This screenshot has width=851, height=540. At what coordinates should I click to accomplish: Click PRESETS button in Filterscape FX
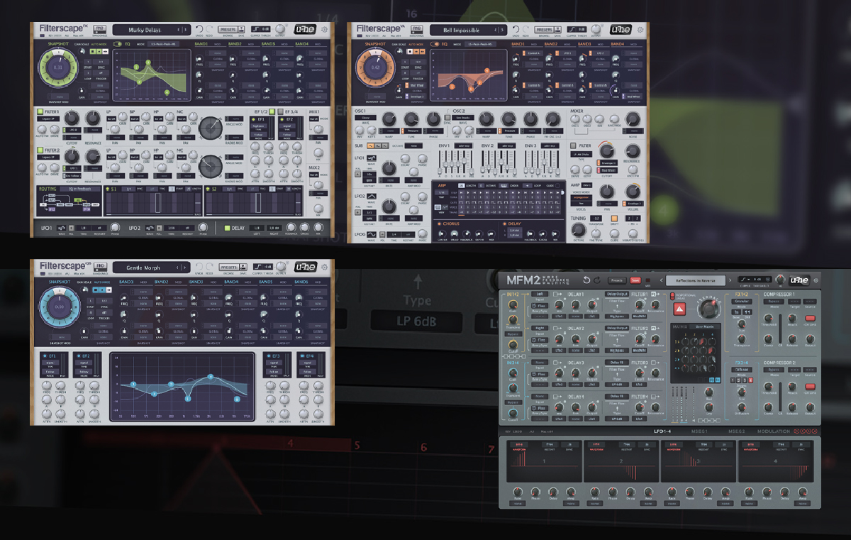click(228, 29)
